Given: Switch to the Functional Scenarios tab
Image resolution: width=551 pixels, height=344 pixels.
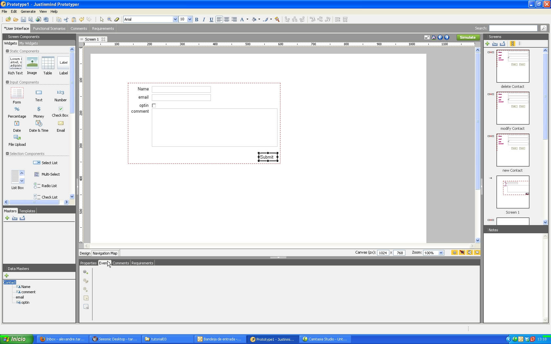Looking at the screenshot, I should click(49, 28).
